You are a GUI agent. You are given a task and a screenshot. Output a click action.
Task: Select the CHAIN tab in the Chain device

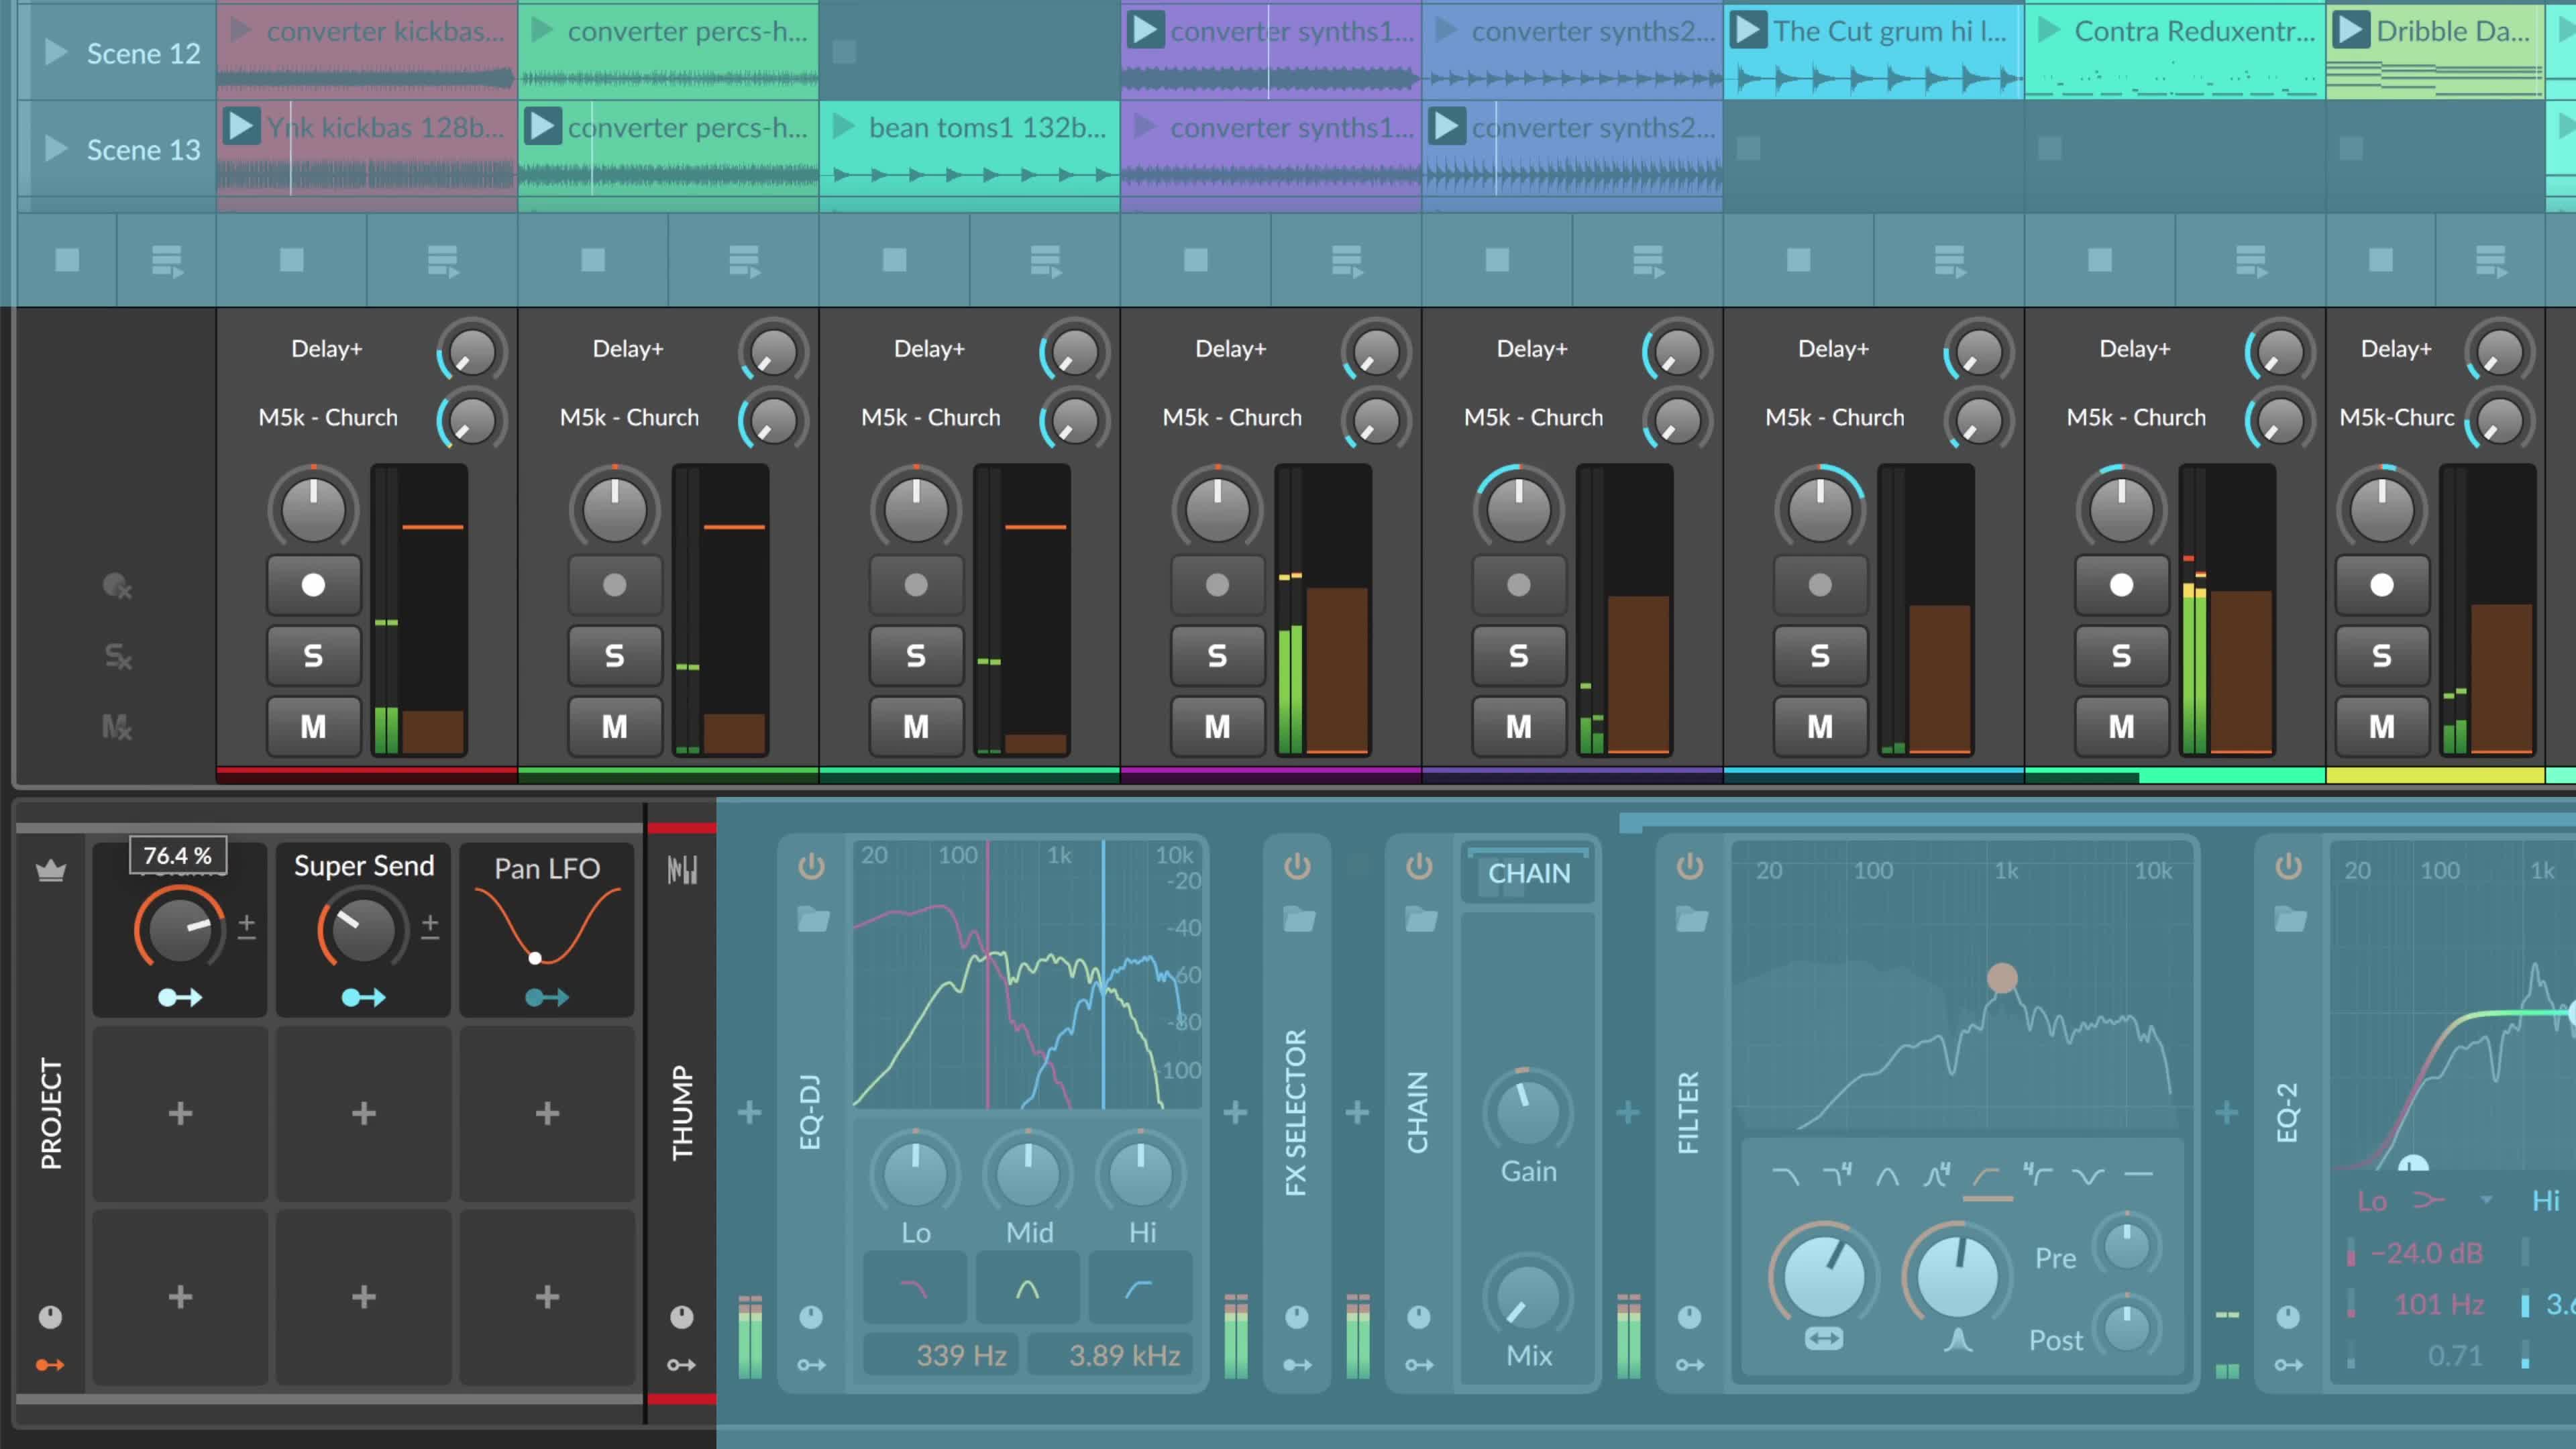coord(1528,873)
